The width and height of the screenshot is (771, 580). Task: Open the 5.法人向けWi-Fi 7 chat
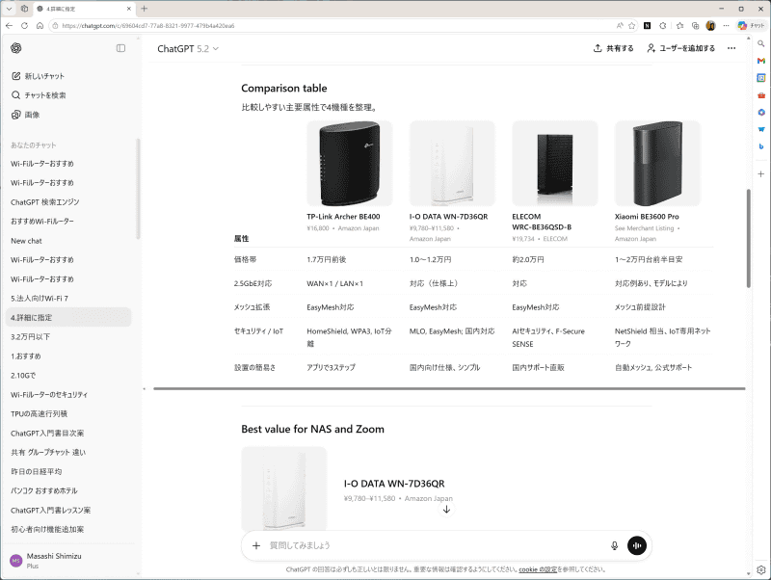pos(68,299)
